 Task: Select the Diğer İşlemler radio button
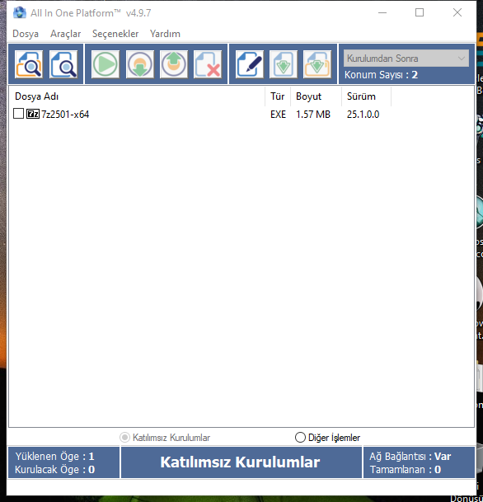tap(300, 438)
